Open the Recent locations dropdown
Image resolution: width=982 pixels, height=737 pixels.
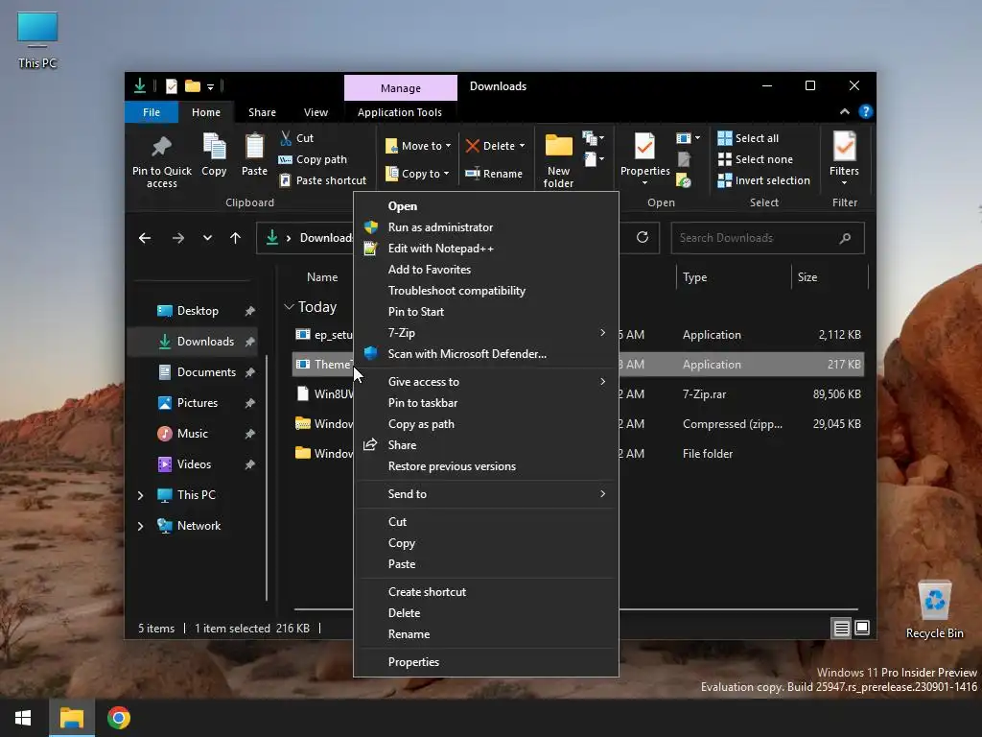207,238
